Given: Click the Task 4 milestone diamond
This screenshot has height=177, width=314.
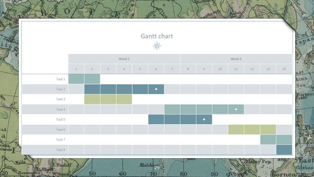Looking at the screenshot, I should tap(236, 109).
